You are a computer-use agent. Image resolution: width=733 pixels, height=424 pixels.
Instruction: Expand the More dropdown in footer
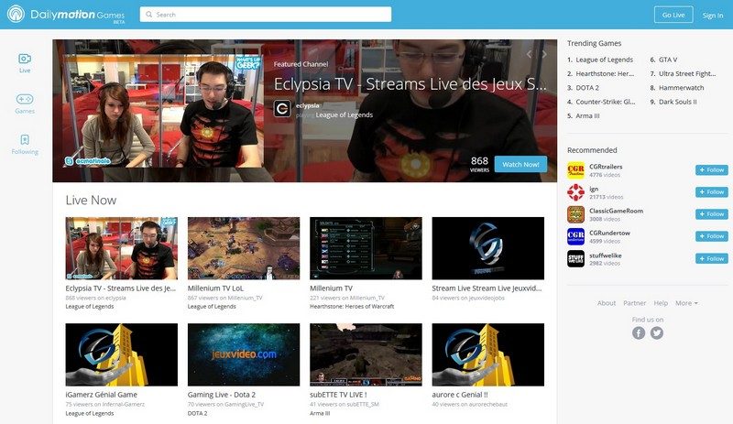686,303
